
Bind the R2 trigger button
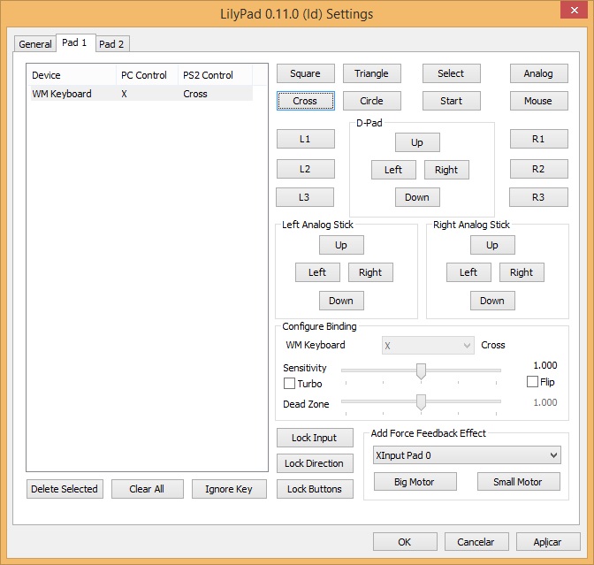pyautogui.click(x=538, y=169)
